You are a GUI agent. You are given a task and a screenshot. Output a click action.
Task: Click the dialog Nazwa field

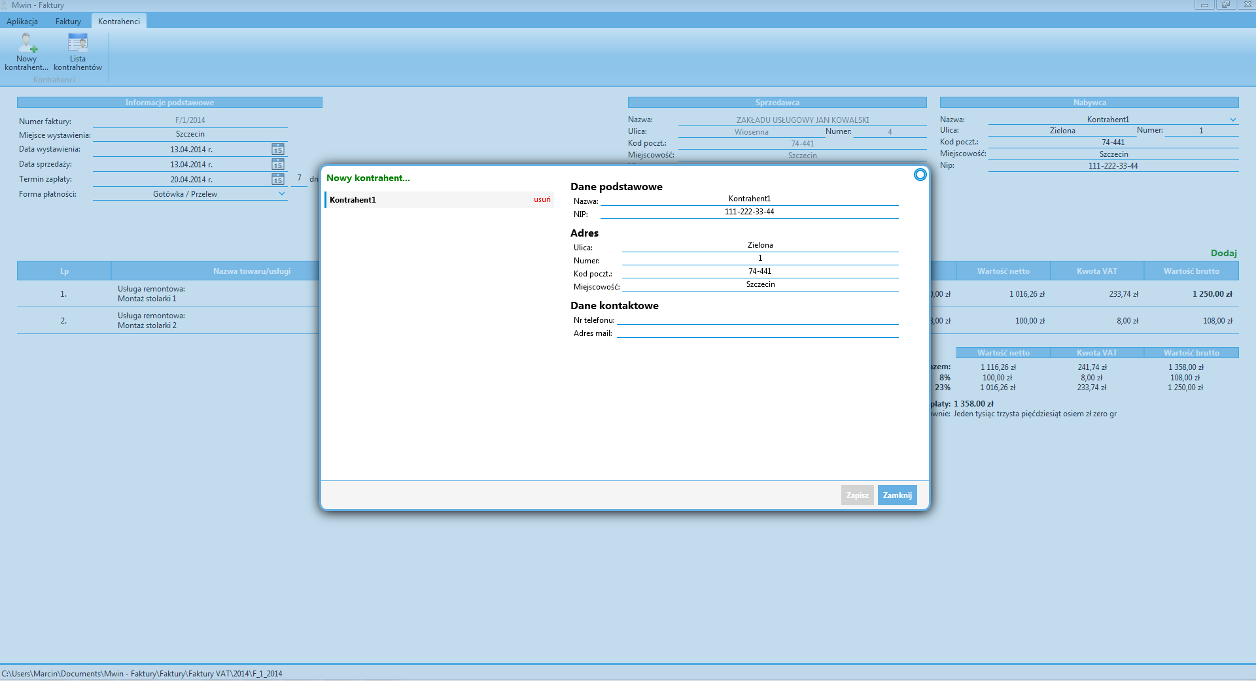(750, 199)
